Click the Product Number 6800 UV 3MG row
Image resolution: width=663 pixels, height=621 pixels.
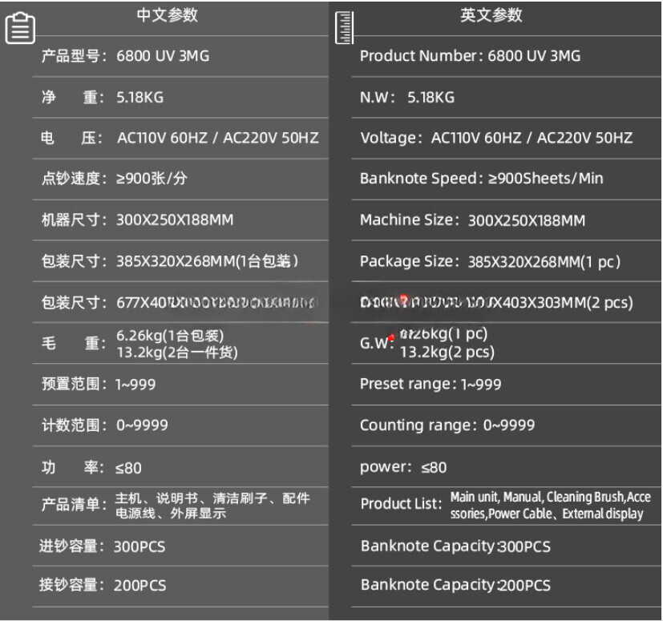pyautogui.click(x=506, y=56)
